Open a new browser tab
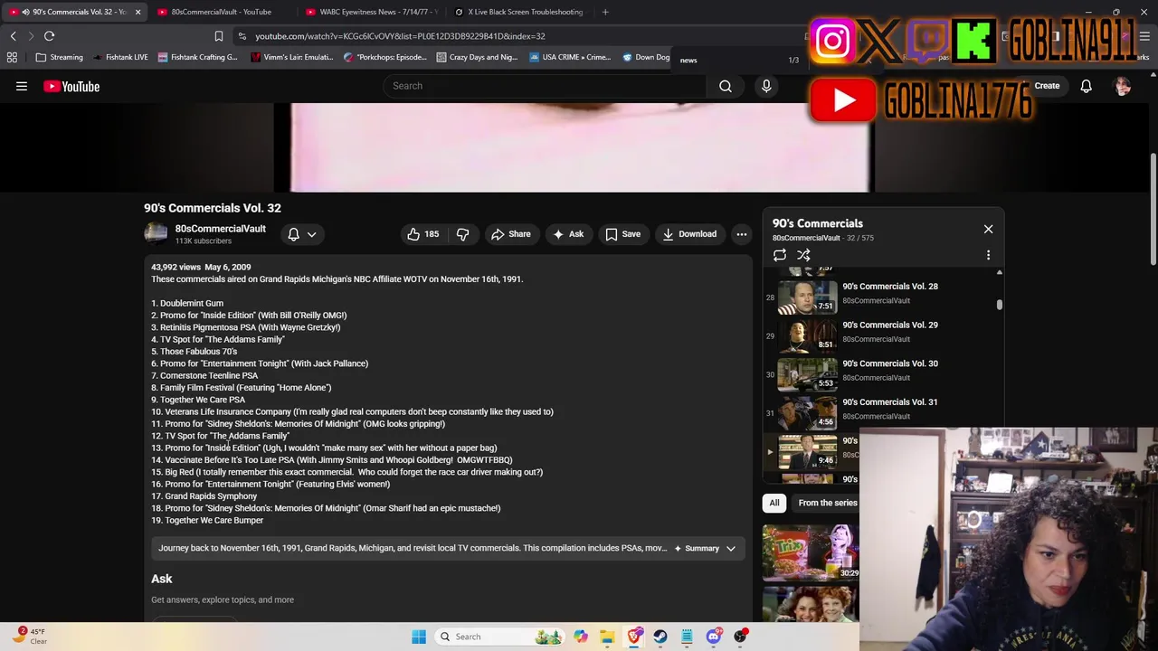1158x651 pixels. 605,12
